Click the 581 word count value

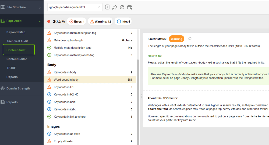click(x=130, y=80)
